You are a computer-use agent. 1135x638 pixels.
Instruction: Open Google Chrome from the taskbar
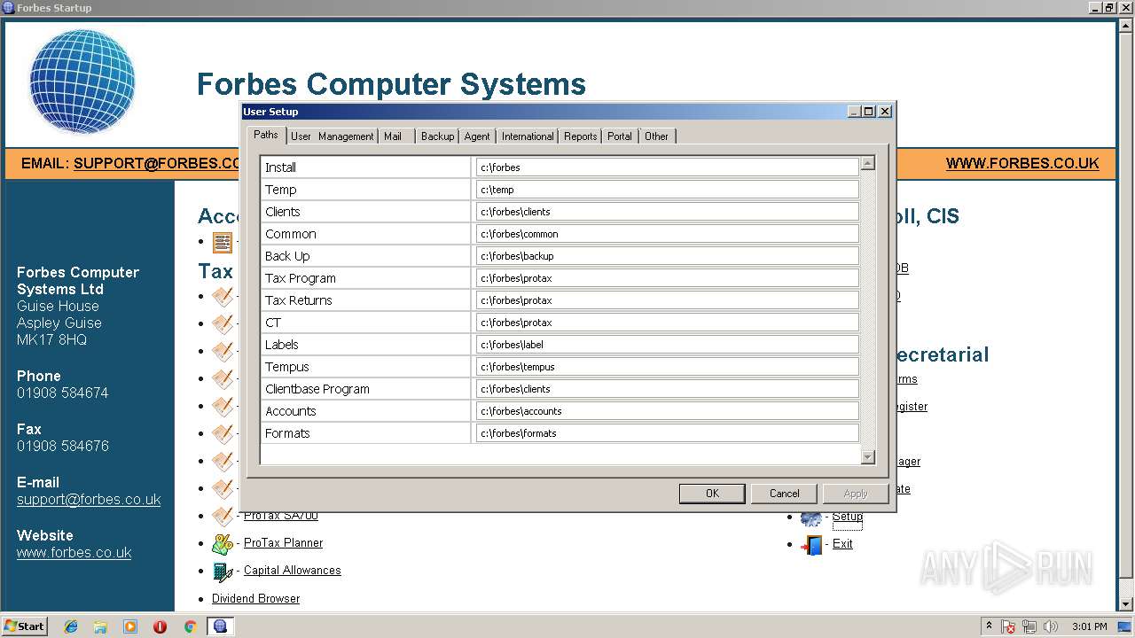click(190, 626)
